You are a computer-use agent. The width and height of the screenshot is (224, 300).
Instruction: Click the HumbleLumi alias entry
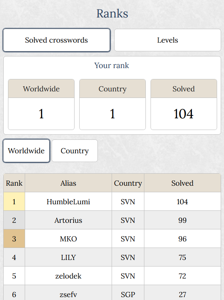(x=68, y=202)
